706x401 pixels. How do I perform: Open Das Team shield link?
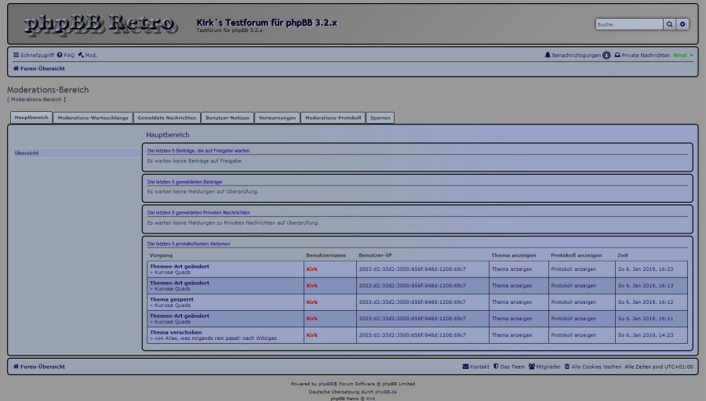pyautogui.click(x=509, y=367)
